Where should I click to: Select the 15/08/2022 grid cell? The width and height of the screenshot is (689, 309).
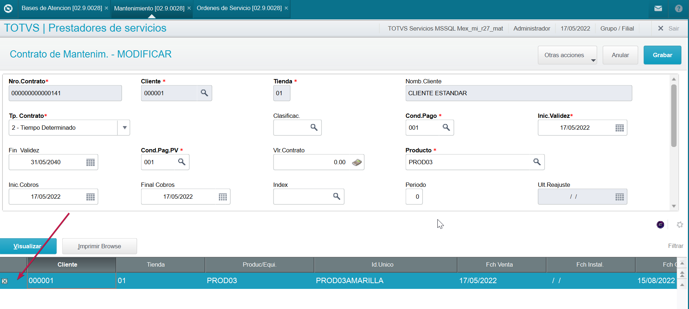656,281
